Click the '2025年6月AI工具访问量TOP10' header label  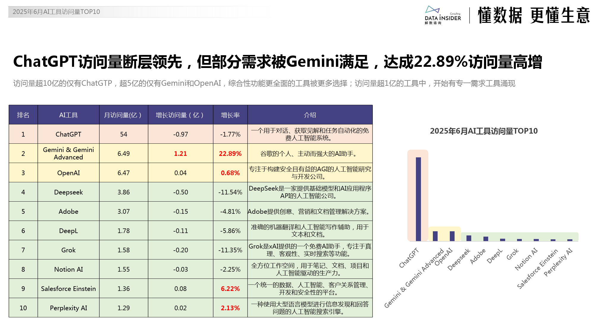[x=56, y=12]
